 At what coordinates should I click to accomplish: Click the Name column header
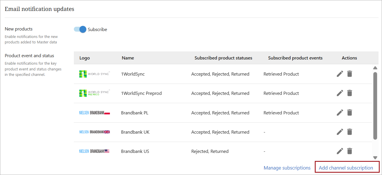[x=128, y=58]
